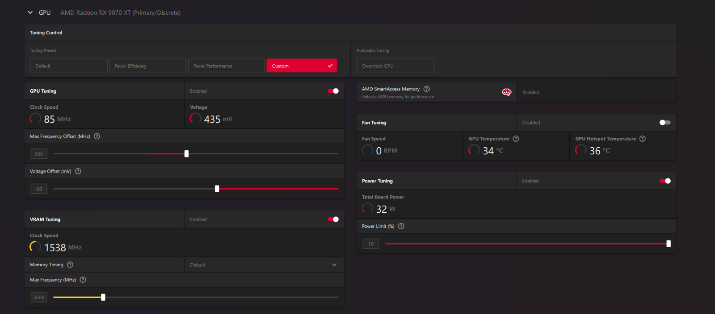Click the VRAM Max Frequency value field 2600
Viewport: 715px width, 314px height.
click(39, 297)
